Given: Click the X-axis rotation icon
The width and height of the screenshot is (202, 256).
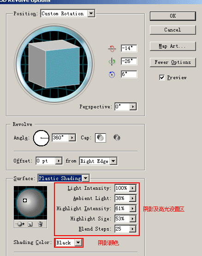Looking at the screenshot, I should click(x=112, y=49).
